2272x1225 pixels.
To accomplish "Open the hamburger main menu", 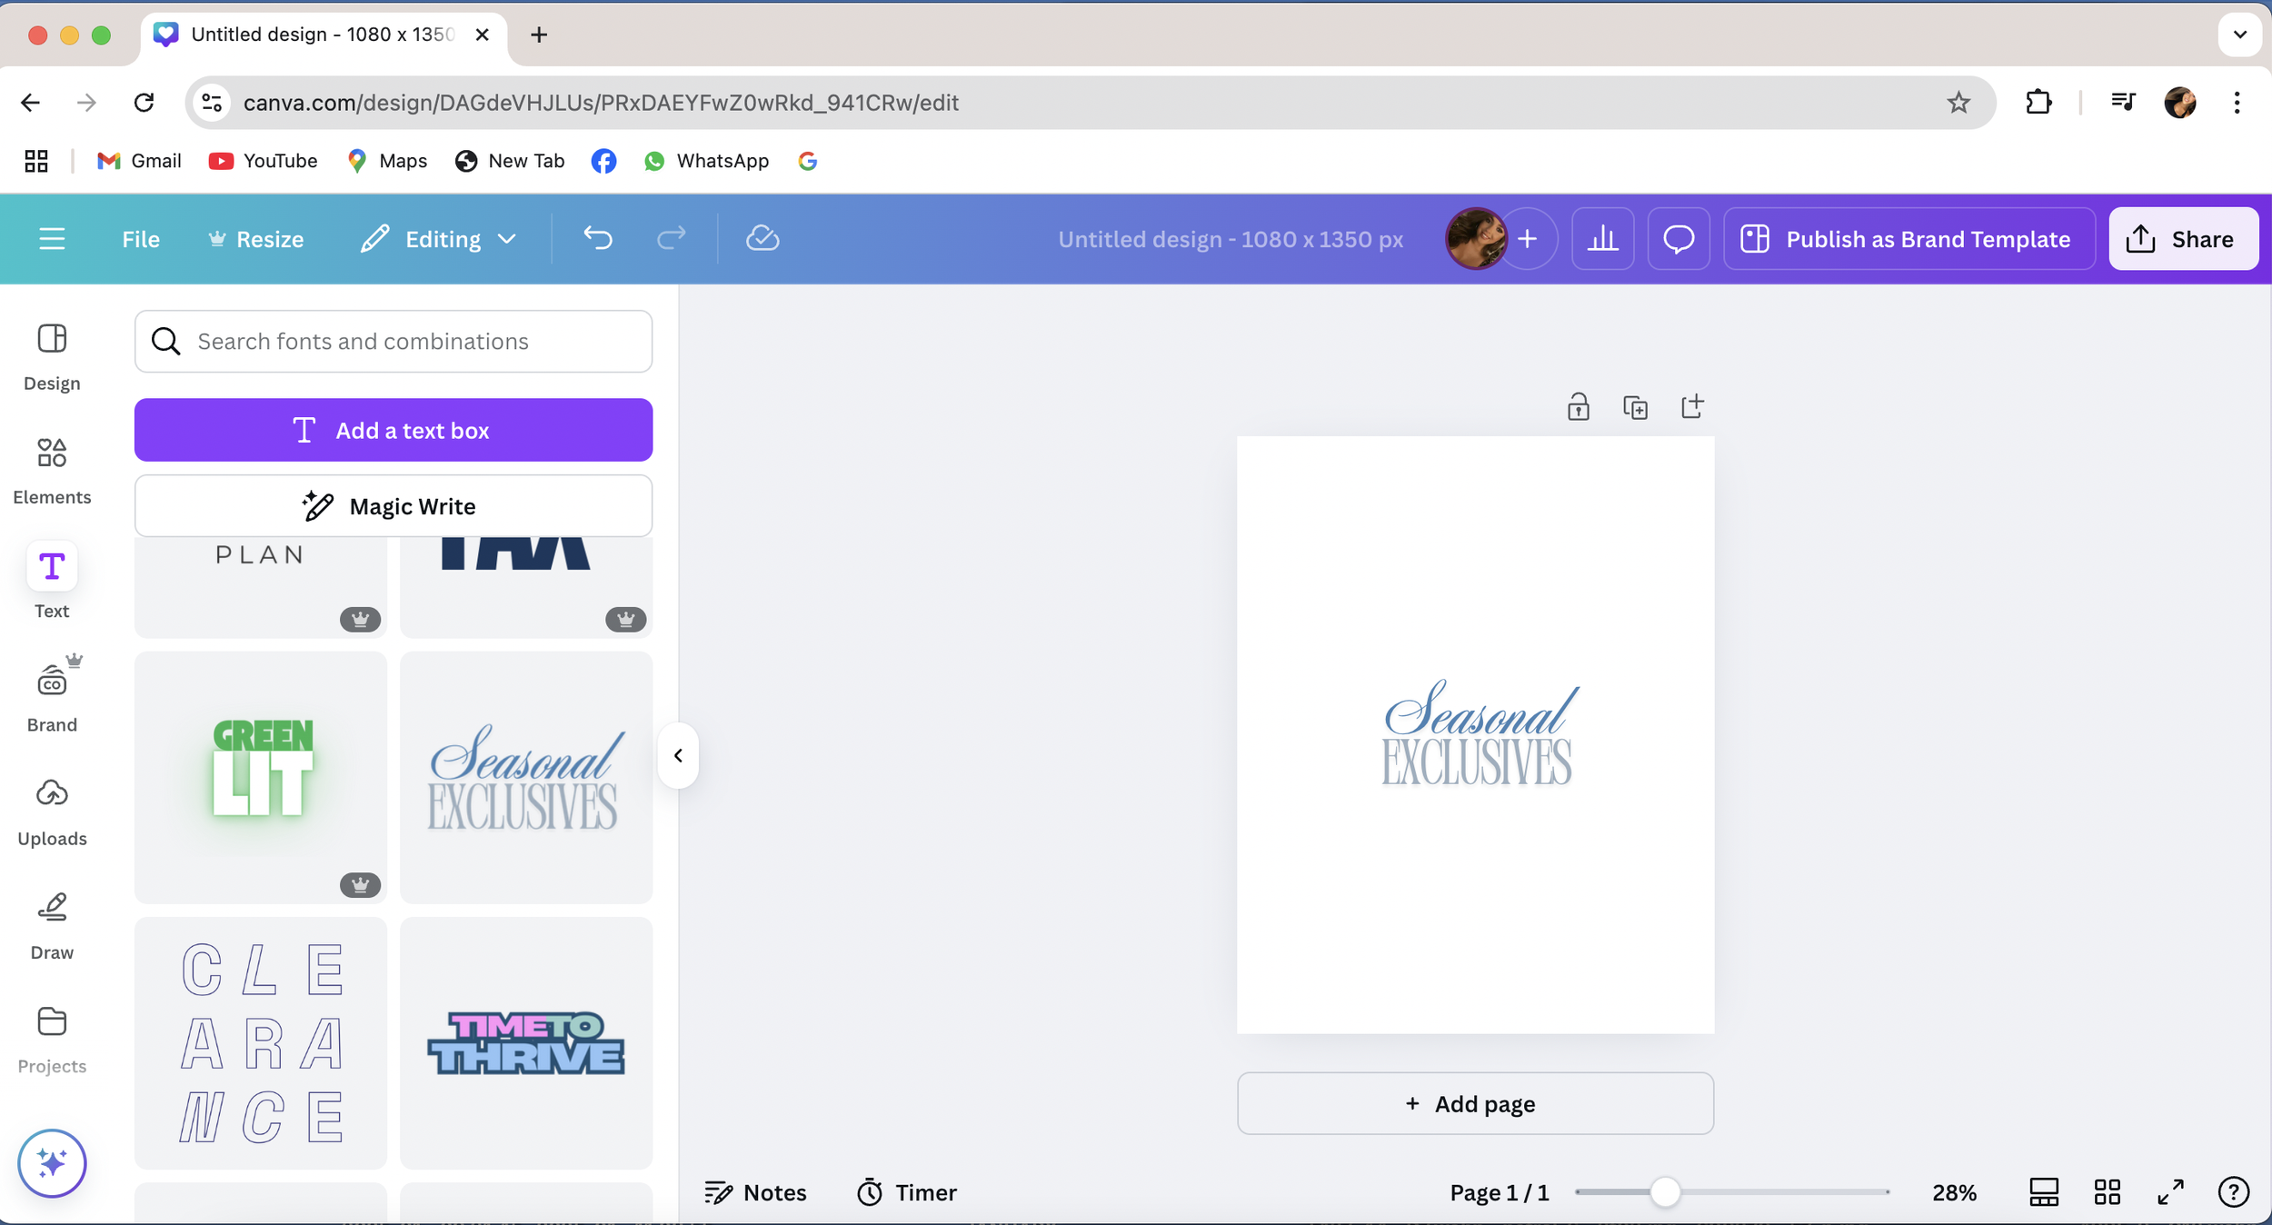I will pyautogui.click(x=52, y=238).
